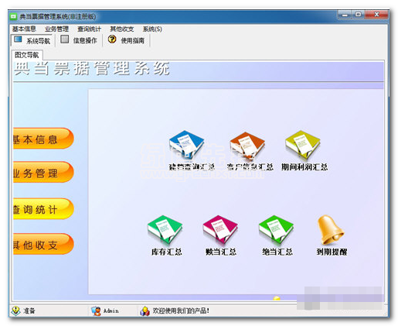This screenshot has width=398, height=326.
Task: Open the 基本信息 menu
Action: coord(24,29)
